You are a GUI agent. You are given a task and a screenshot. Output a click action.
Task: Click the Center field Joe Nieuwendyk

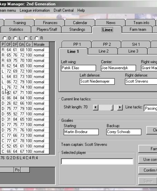click(118, 68)
